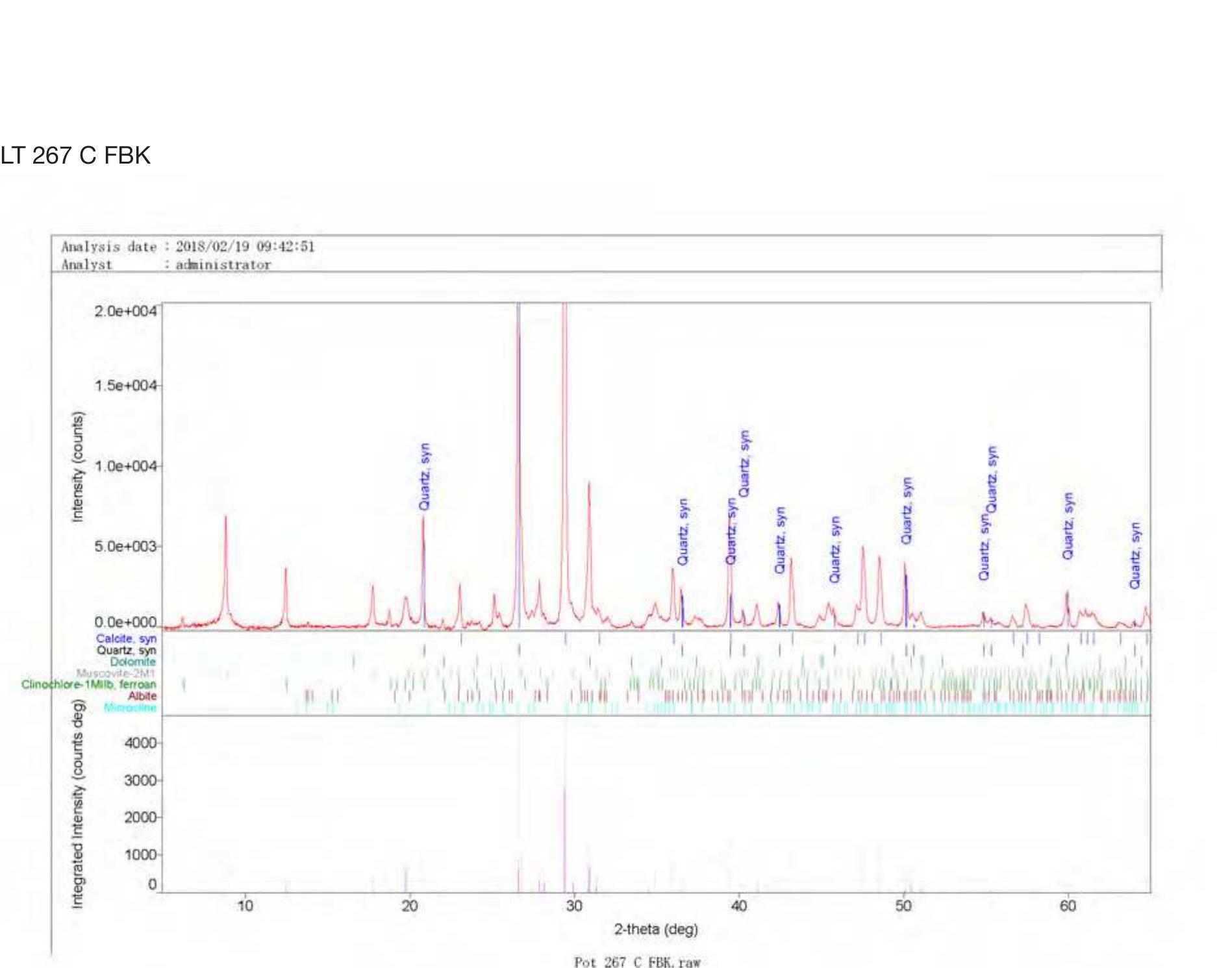Click the Pot 267 C FBK.raw filename
This screenshot has height=968, width=1217.
[x=637, y=962]
